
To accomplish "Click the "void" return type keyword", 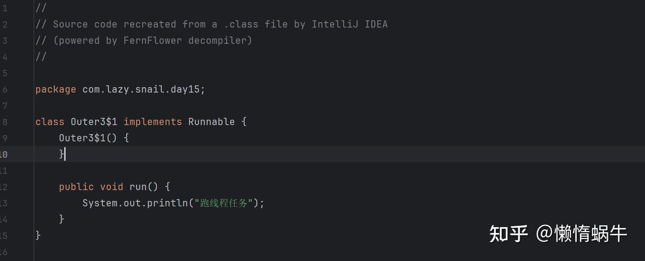I will coord(111,187).
